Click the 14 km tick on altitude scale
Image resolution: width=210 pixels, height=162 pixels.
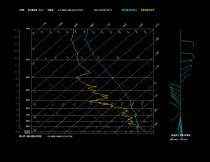[x=16, y=44]
